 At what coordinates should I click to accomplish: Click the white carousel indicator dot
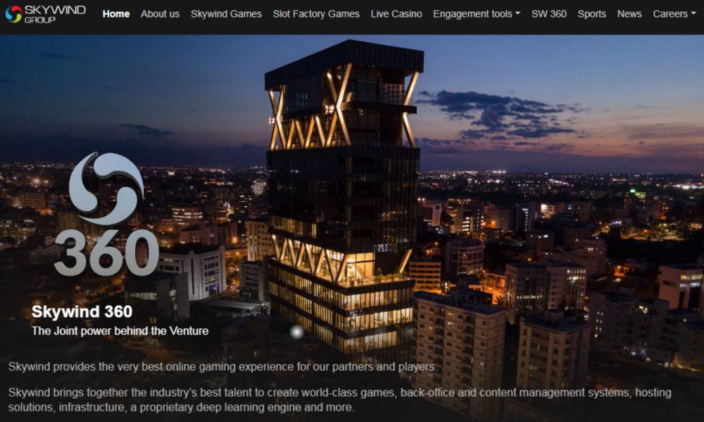pos(296,332)
